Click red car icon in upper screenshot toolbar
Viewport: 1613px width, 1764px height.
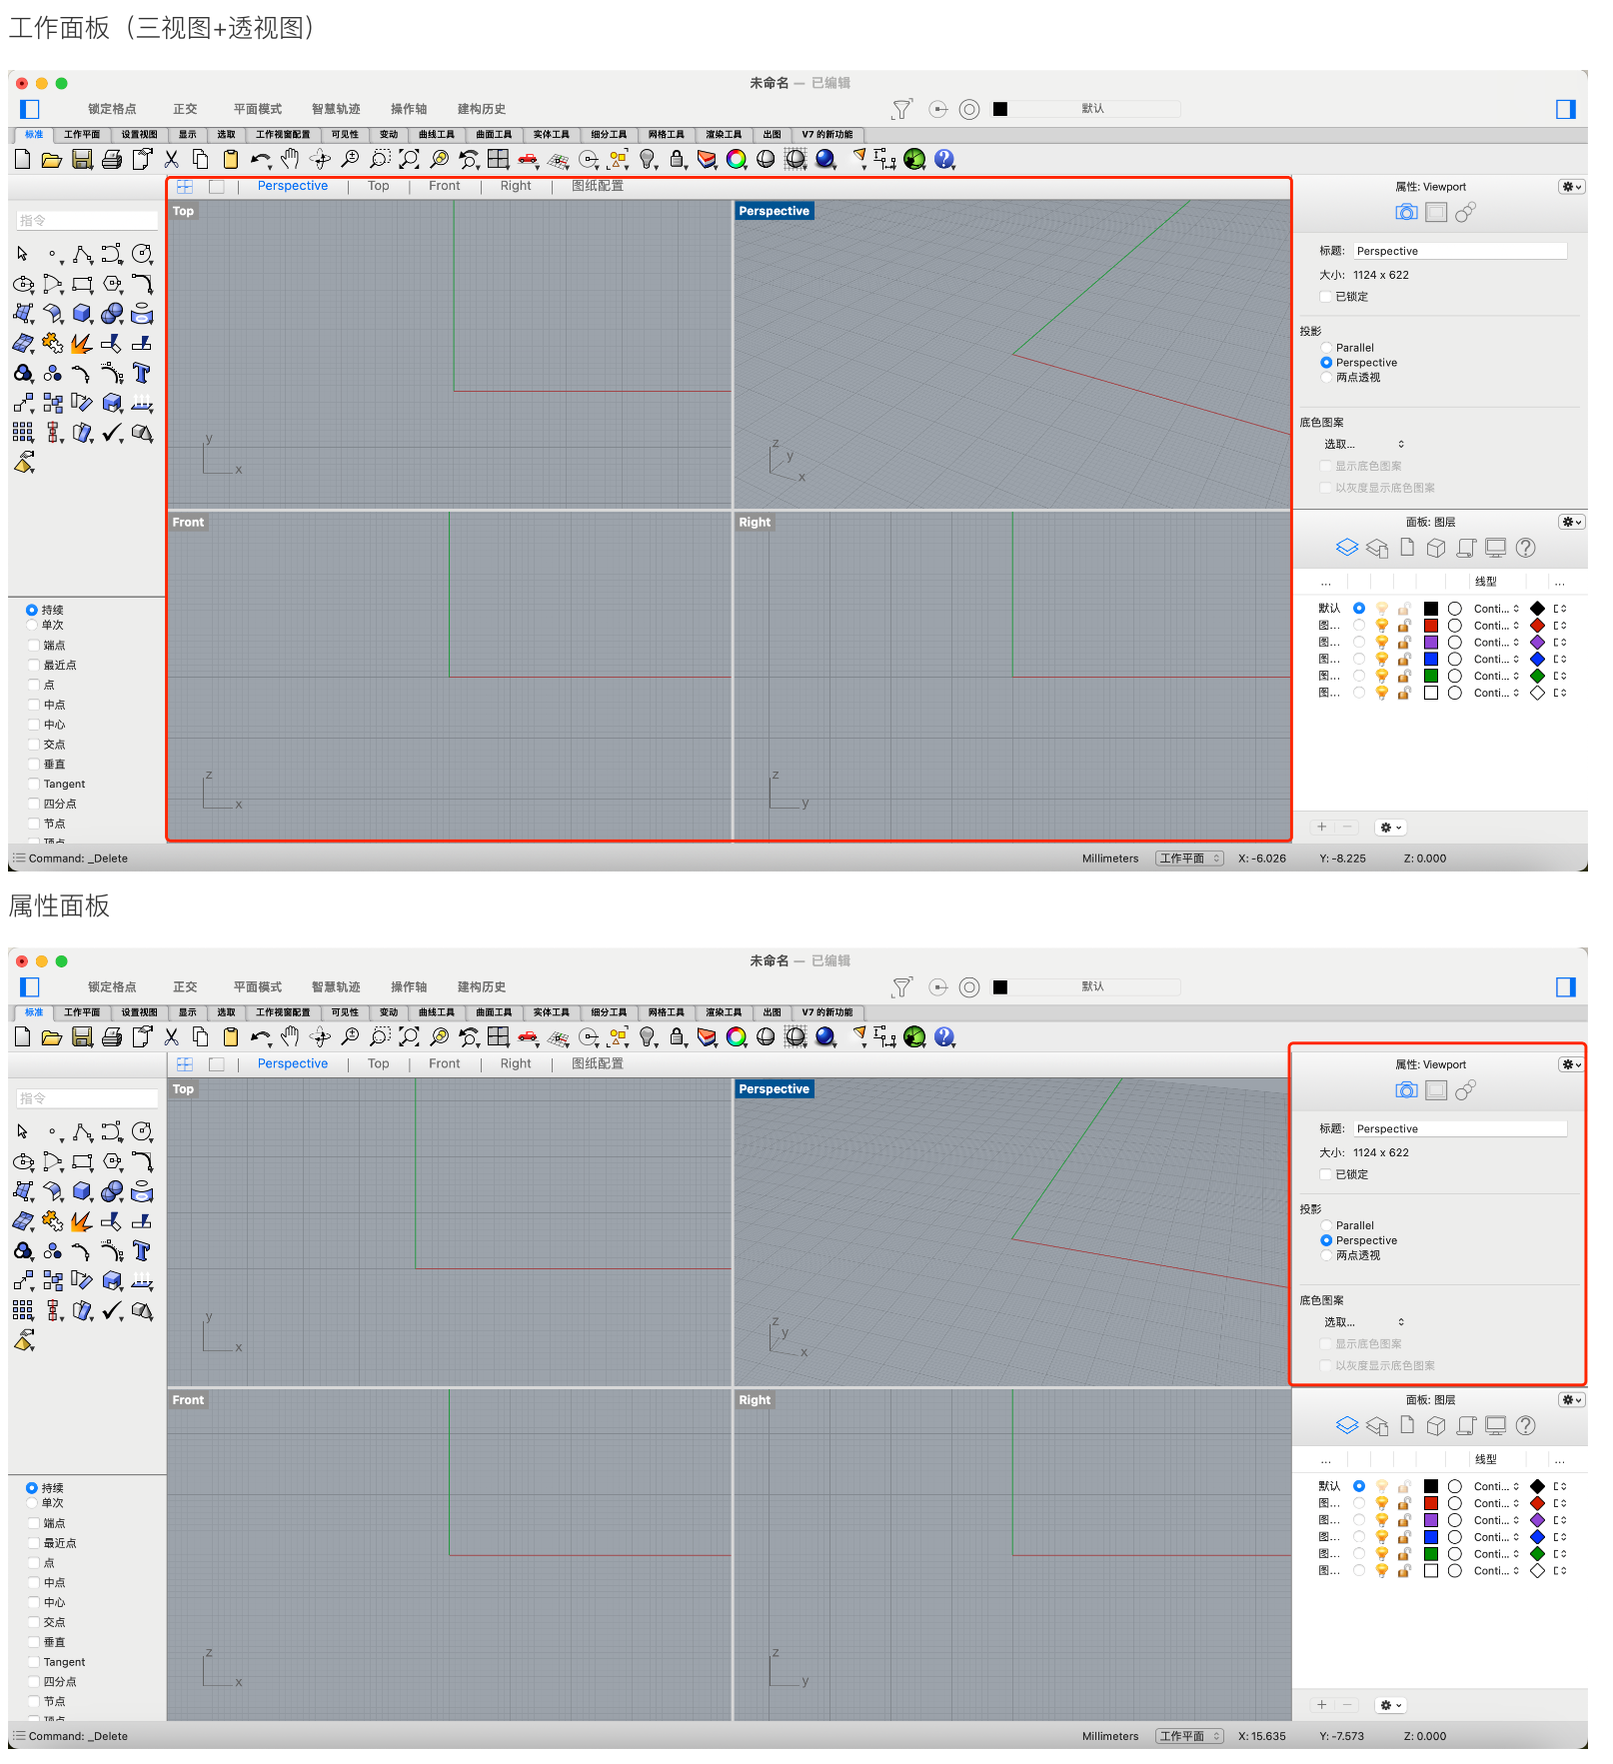[x=528, y=159]
